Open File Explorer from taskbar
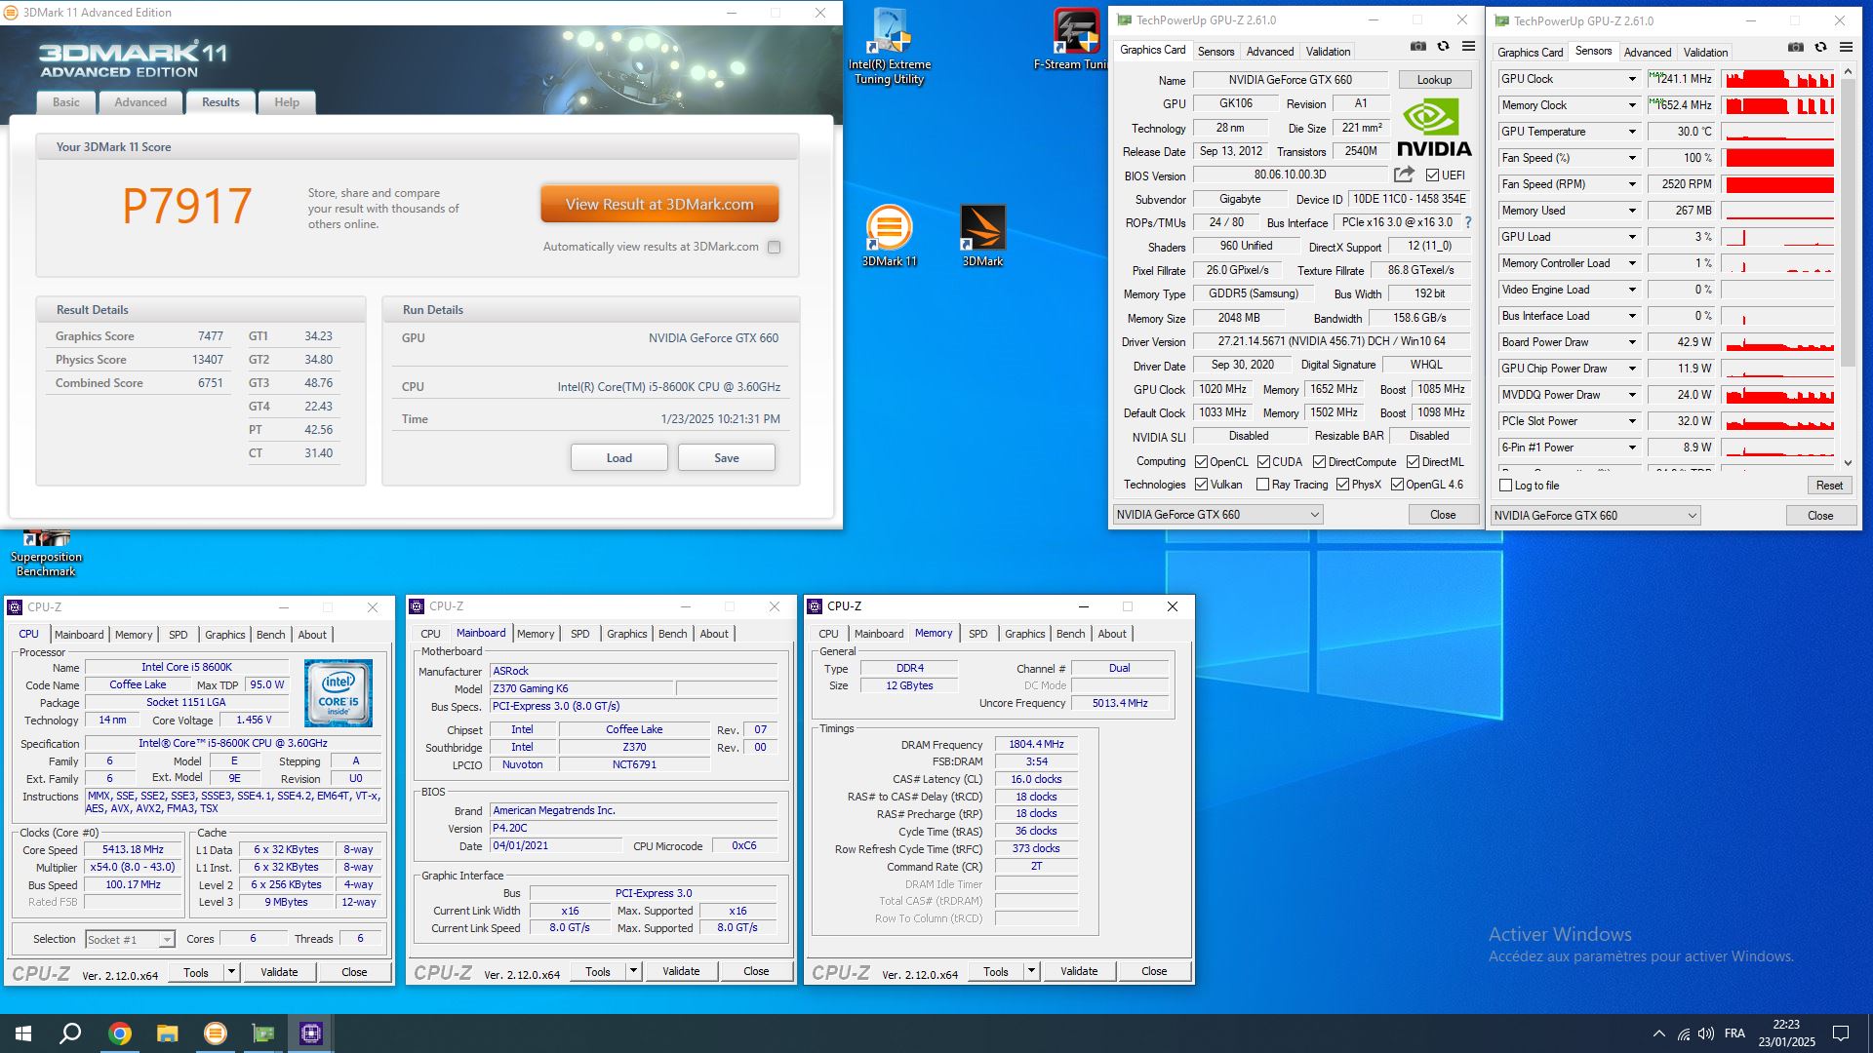Image resolution: width=1873 pixels, height=1053 pixels. tap(168, 1033)
